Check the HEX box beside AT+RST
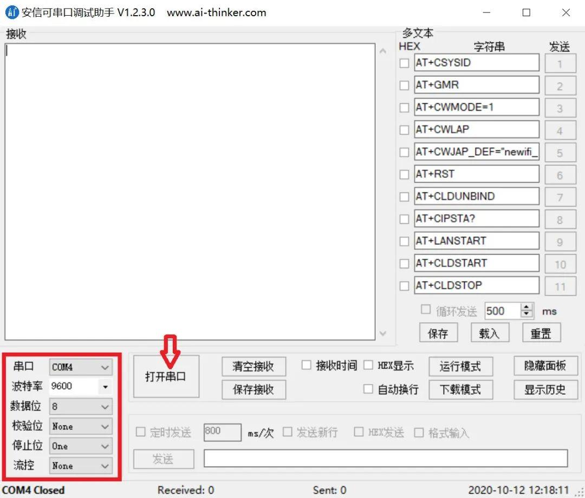 (x=404, y=175)
